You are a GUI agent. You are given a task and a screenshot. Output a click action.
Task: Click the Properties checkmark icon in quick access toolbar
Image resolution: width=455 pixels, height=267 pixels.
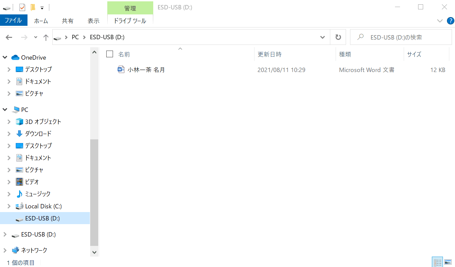(22, 7)
